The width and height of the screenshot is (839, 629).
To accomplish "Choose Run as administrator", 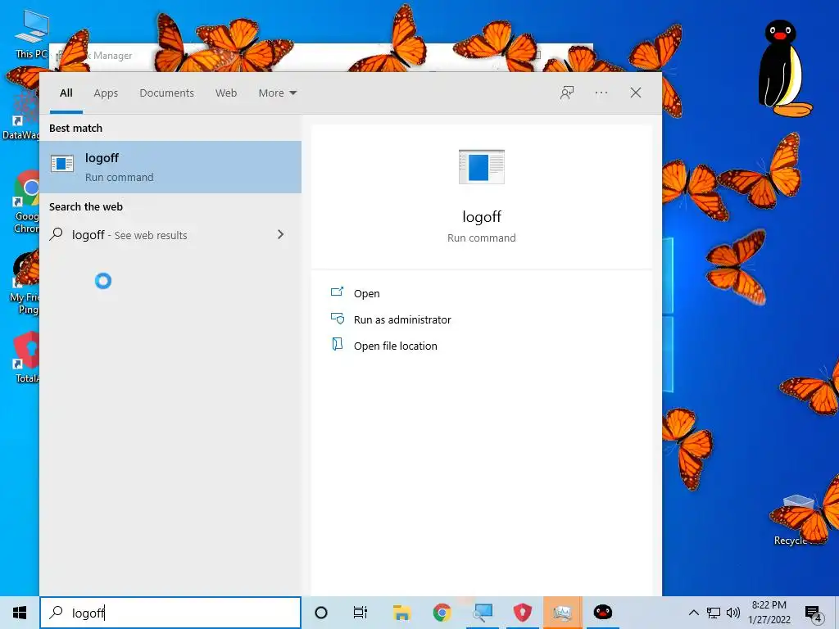I will click(402, 320).
